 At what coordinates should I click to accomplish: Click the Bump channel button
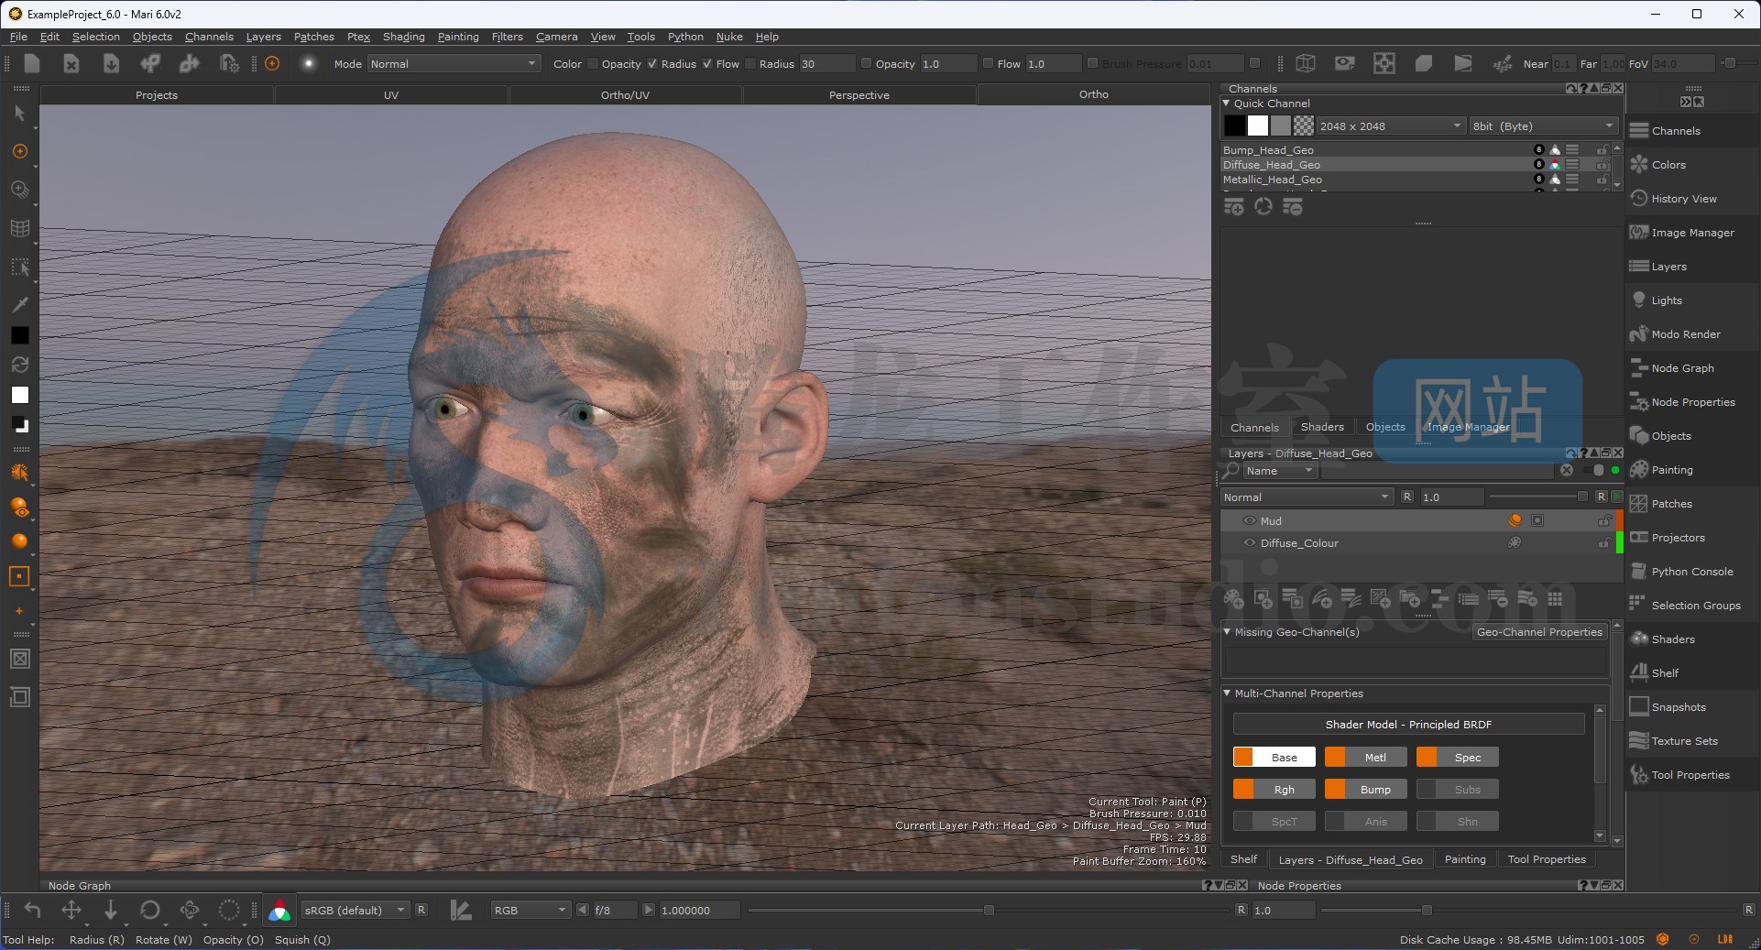1366,789
